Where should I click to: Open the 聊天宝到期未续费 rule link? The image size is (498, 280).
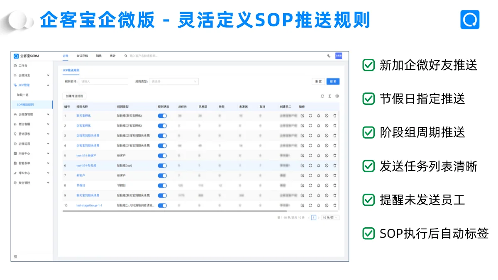pyautogui.click(x=88, y=195)
